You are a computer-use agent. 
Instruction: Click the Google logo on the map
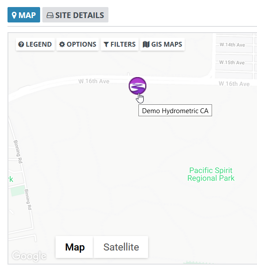[x=29, y=256]
